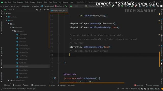Viewport: 163px width, 91px height.
Task: Open the Window menu
Action: 65,2
